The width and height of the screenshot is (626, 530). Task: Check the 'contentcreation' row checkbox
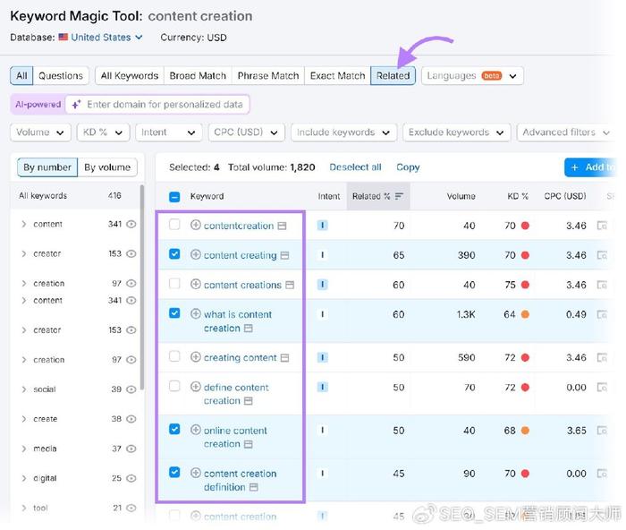(174, 224)
